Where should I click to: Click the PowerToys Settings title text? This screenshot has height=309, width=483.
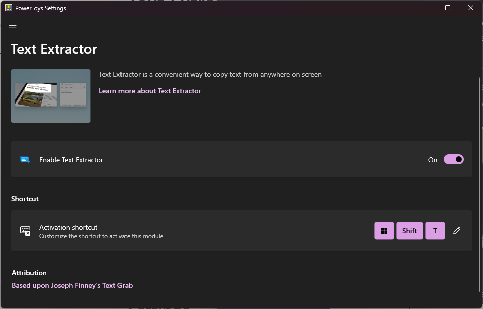click(x=40, y=8)
